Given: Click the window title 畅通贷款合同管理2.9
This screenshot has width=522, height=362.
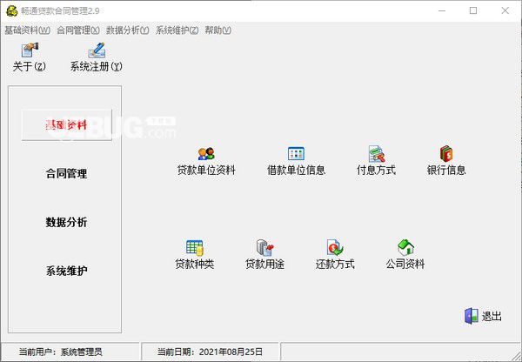Looking at the screenshot, I should (x=60, y=10).
